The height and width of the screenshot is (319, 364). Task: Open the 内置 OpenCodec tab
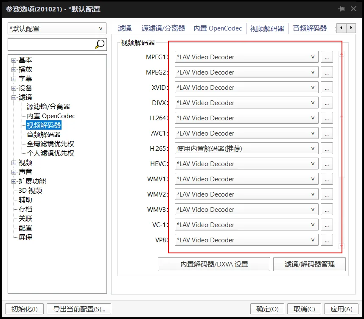click(x=218, y=28)
